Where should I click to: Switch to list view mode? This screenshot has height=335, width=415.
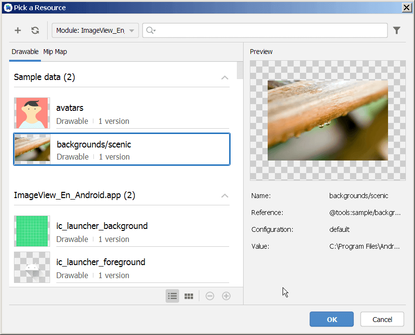click(x=172, y=296)
